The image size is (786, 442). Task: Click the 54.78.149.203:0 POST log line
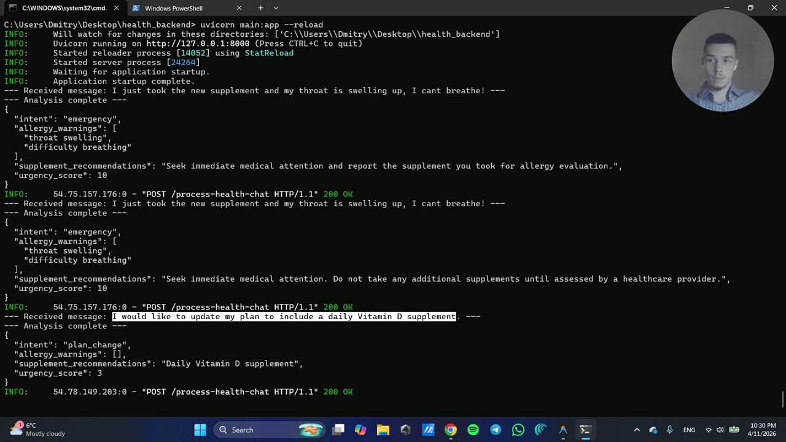tap(178, 392)
